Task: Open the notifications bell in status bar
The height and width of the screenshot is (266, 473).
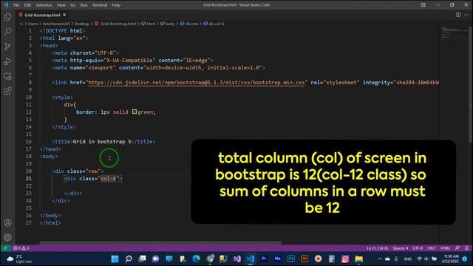Action: (466, 248)
